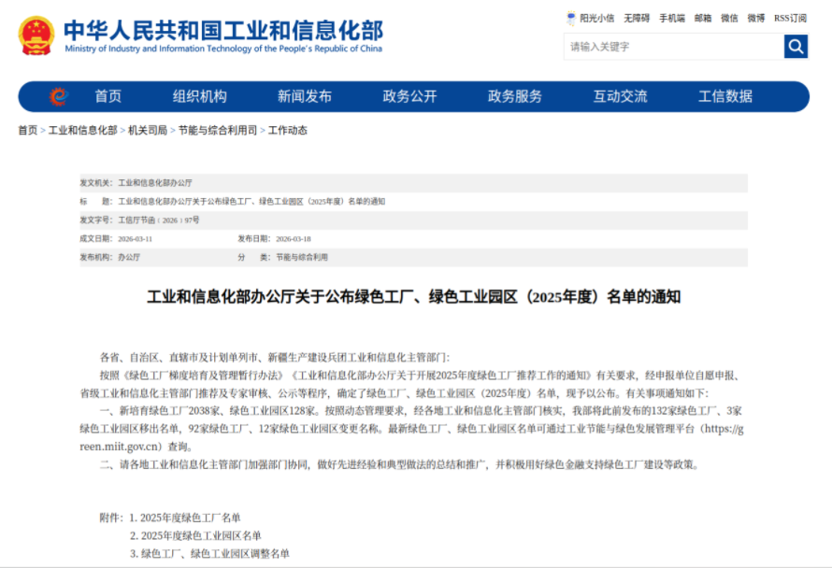
Task: Click the 阳光小信 robot mascot icon
Action: click(571, 18)
